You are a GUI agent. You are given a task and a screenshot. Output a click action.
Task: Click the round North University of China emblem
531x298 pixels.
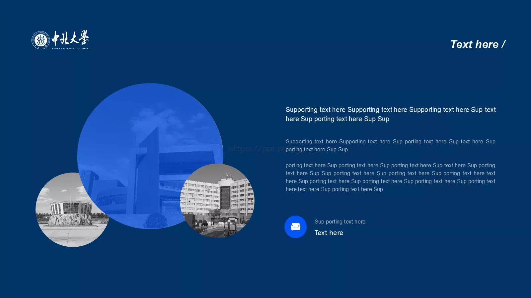tap(40, 40)
